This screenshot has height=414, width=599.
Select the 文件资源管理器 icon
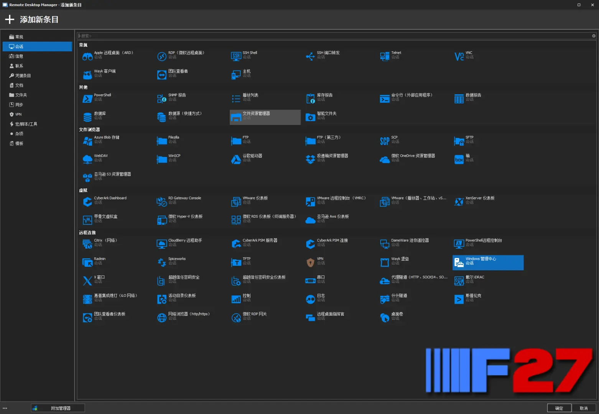(236, 117)
